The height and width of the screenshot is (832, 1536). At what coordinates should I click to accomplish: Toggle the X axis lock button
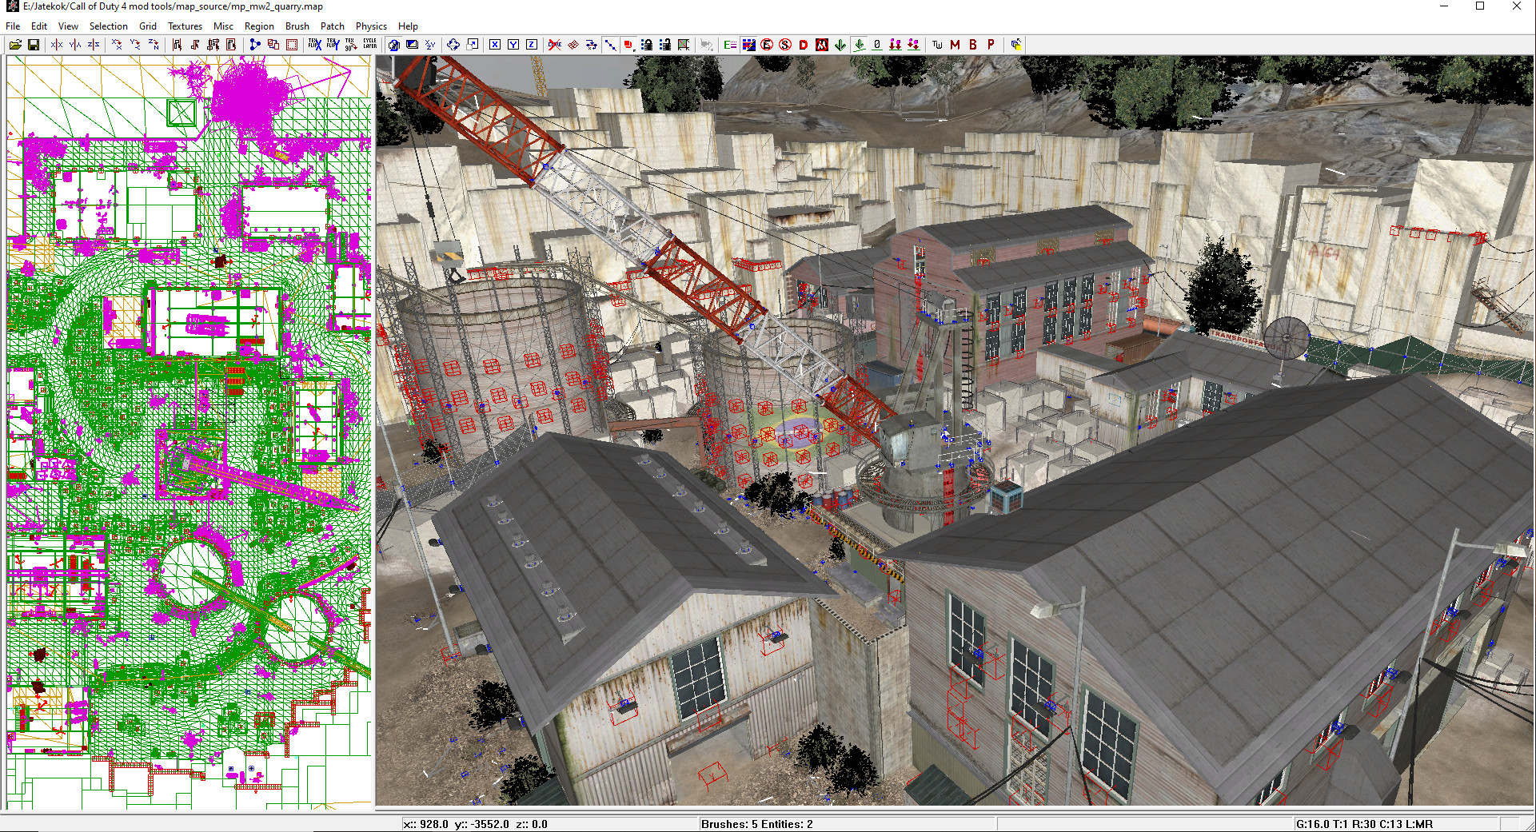tap(495, 45)
